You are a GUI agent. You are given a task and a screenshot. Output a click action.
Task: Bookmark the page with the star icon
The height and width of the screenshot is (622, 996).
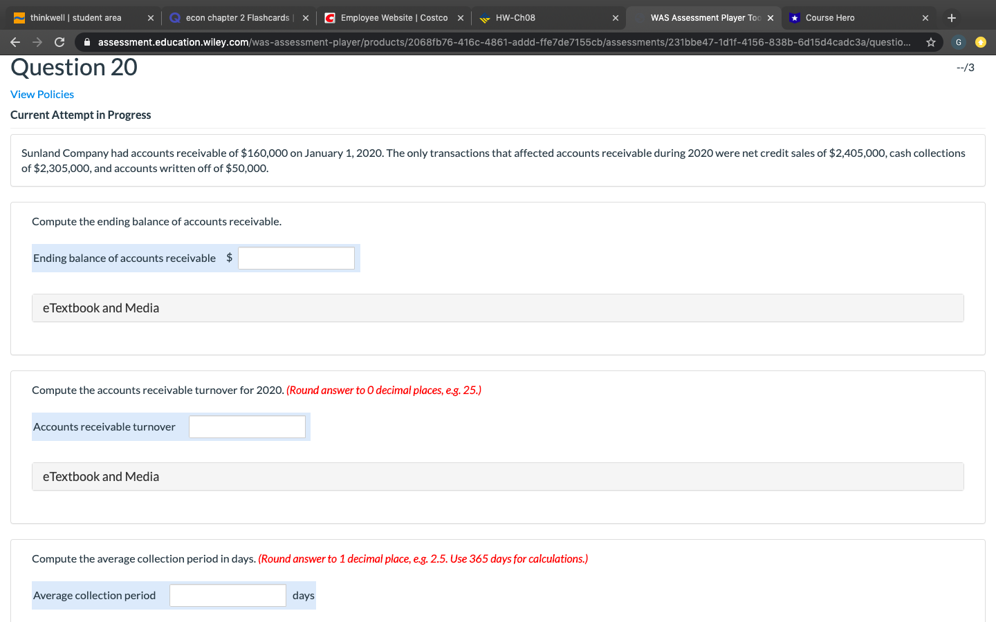[x=930, y=41]
